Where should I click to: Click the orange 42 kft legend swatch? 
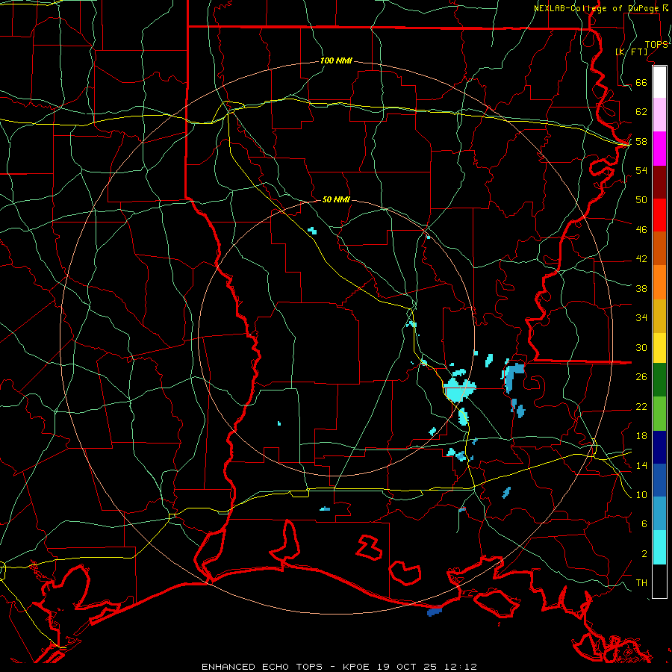[x=659, y=282]
